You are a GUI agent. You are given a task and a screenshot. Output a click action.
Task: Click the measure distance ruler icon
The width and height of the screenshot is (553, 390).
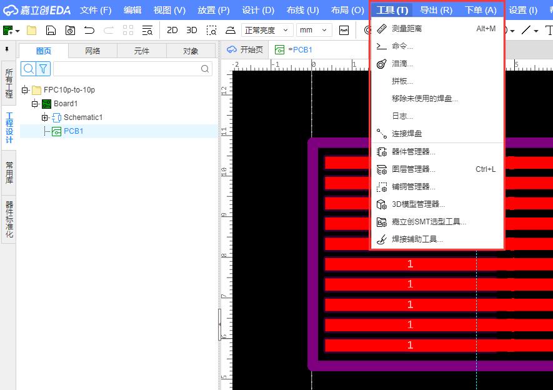[382, 29]
